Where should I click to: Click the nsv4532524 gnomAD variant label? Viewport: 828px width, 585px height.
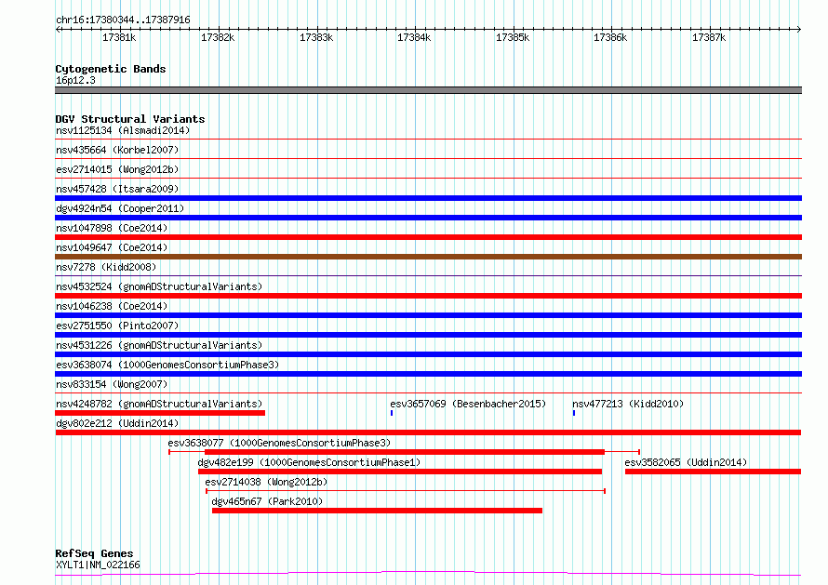pyautogui.click(x=159, y=286)
